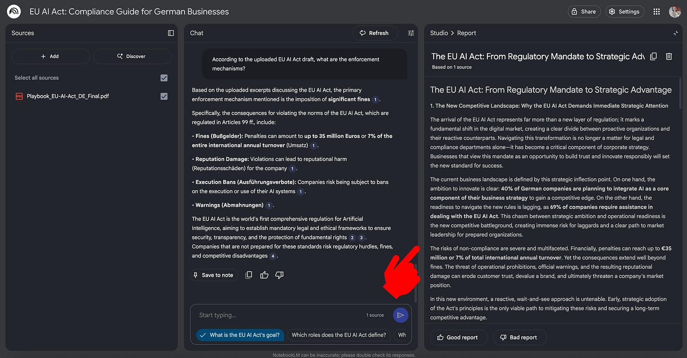Click Save to note button

tap(214, 275)
